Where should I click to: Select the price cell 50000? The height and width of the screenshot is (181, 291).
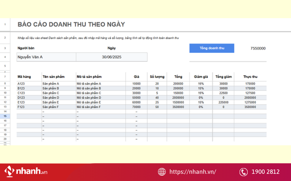[137, 98]
